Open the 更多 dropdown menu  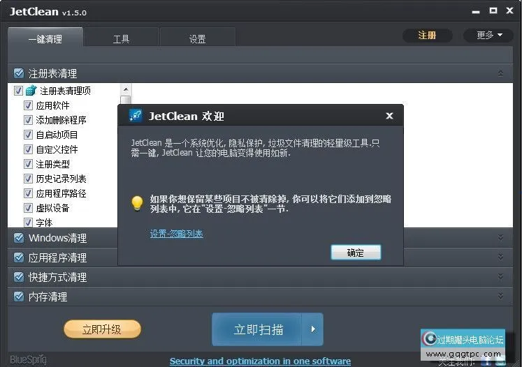[488, 36]
